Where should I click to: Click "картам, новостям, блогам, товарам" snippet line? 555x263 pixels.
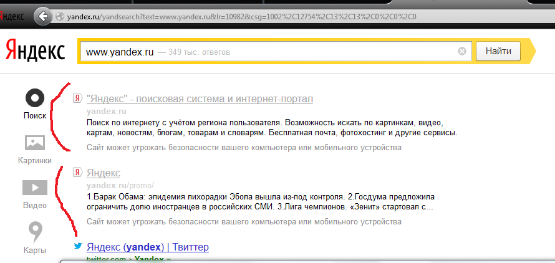point(272,133)
